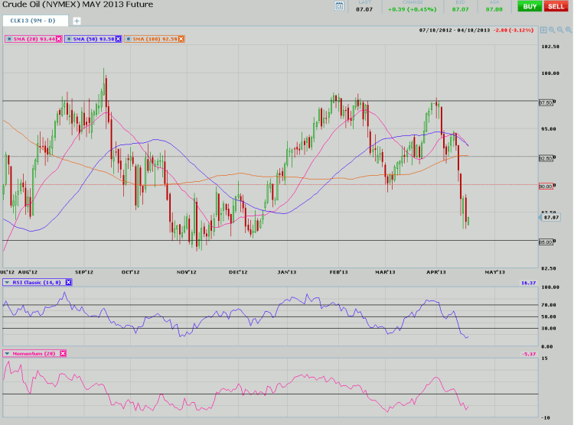Click the red SELL button
The width and height of the screenshot is (574, 425).
(x=555, y=6)
